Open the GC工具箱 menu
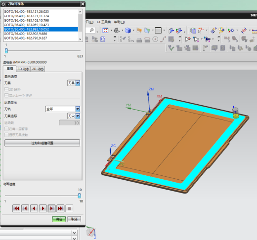Screen dimensions: 257x240 point(104,22)
